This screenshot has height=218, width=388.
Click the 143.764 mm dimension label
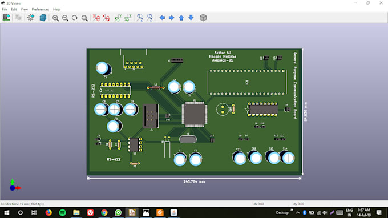coord(194,181)
